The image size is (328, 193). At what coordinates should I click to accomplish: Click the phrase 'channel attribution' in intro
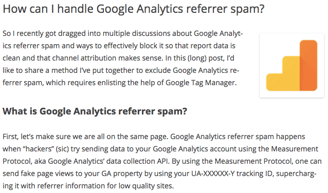[84, 58]
